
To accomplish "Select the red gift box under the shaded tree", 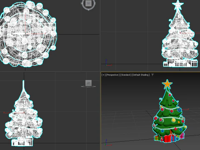I will [167, 138].
